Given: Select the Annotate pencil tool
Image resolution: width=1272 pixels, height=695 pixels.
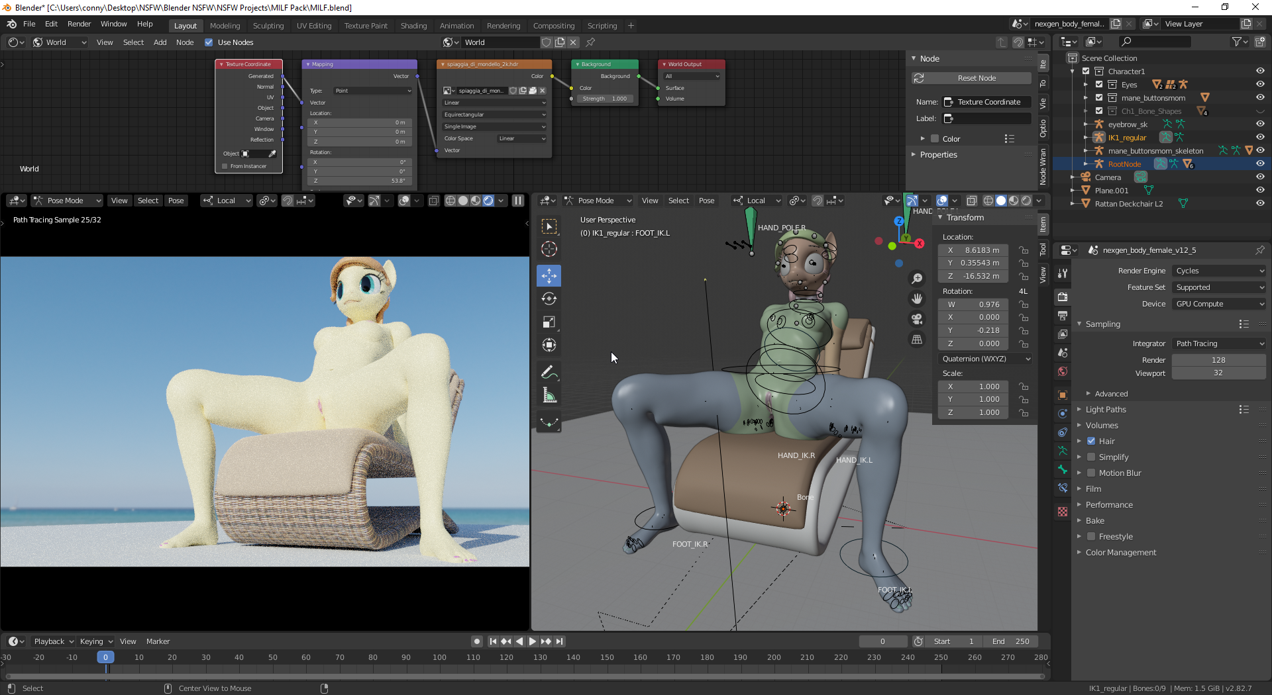Looking at the screenshot, I should [x=549, y=373].
